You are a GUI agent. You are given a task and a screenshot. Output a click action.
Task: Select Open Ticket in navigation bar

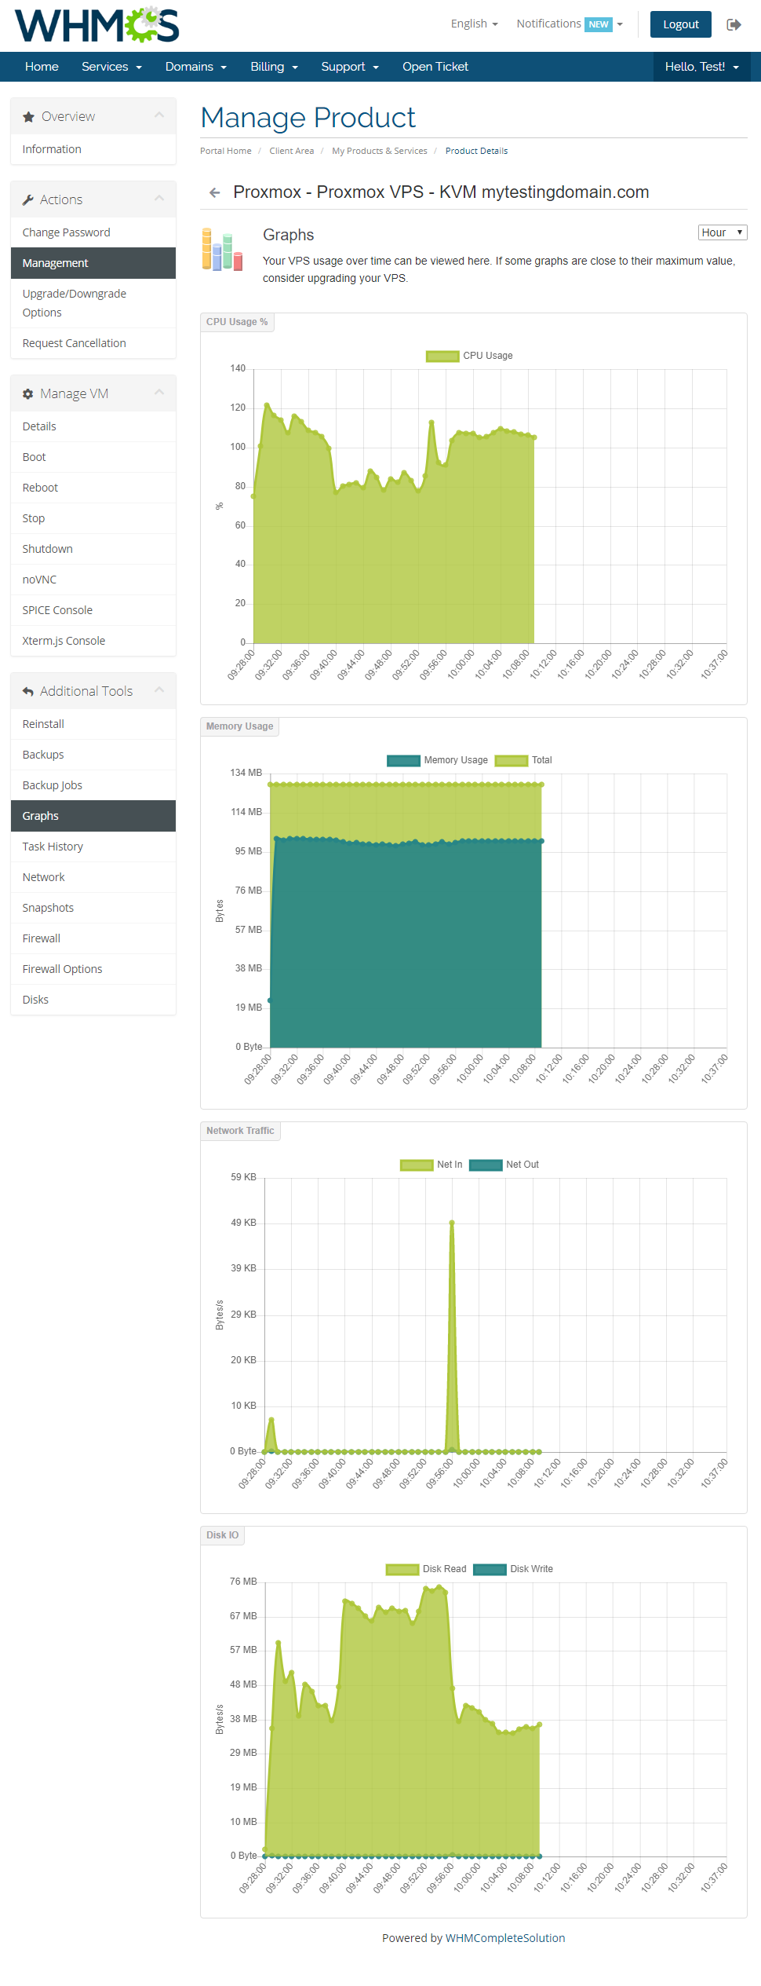point(435,67)
